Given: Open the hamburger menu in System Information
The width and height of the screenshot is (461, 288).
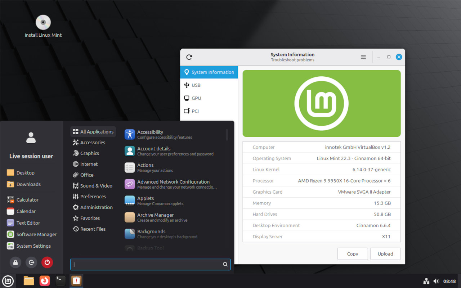Looking at the screenshot, I should pyautogui.click(x=363, y=57).
